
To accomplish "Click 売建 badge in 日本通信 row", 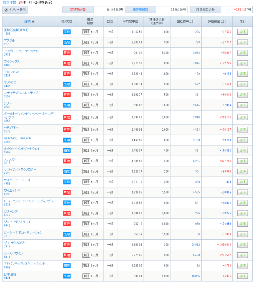I will click(67, 276).
